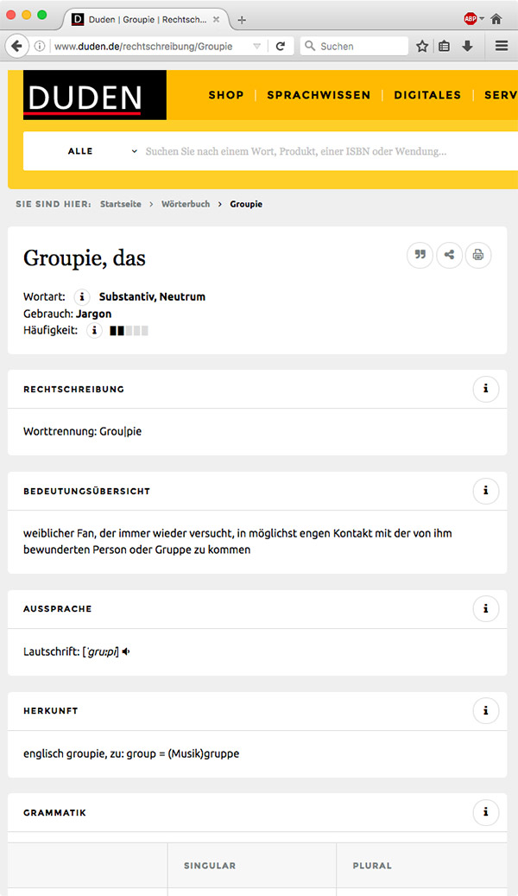
Task: Share the Groupie entry
Action: pos(450,255)
